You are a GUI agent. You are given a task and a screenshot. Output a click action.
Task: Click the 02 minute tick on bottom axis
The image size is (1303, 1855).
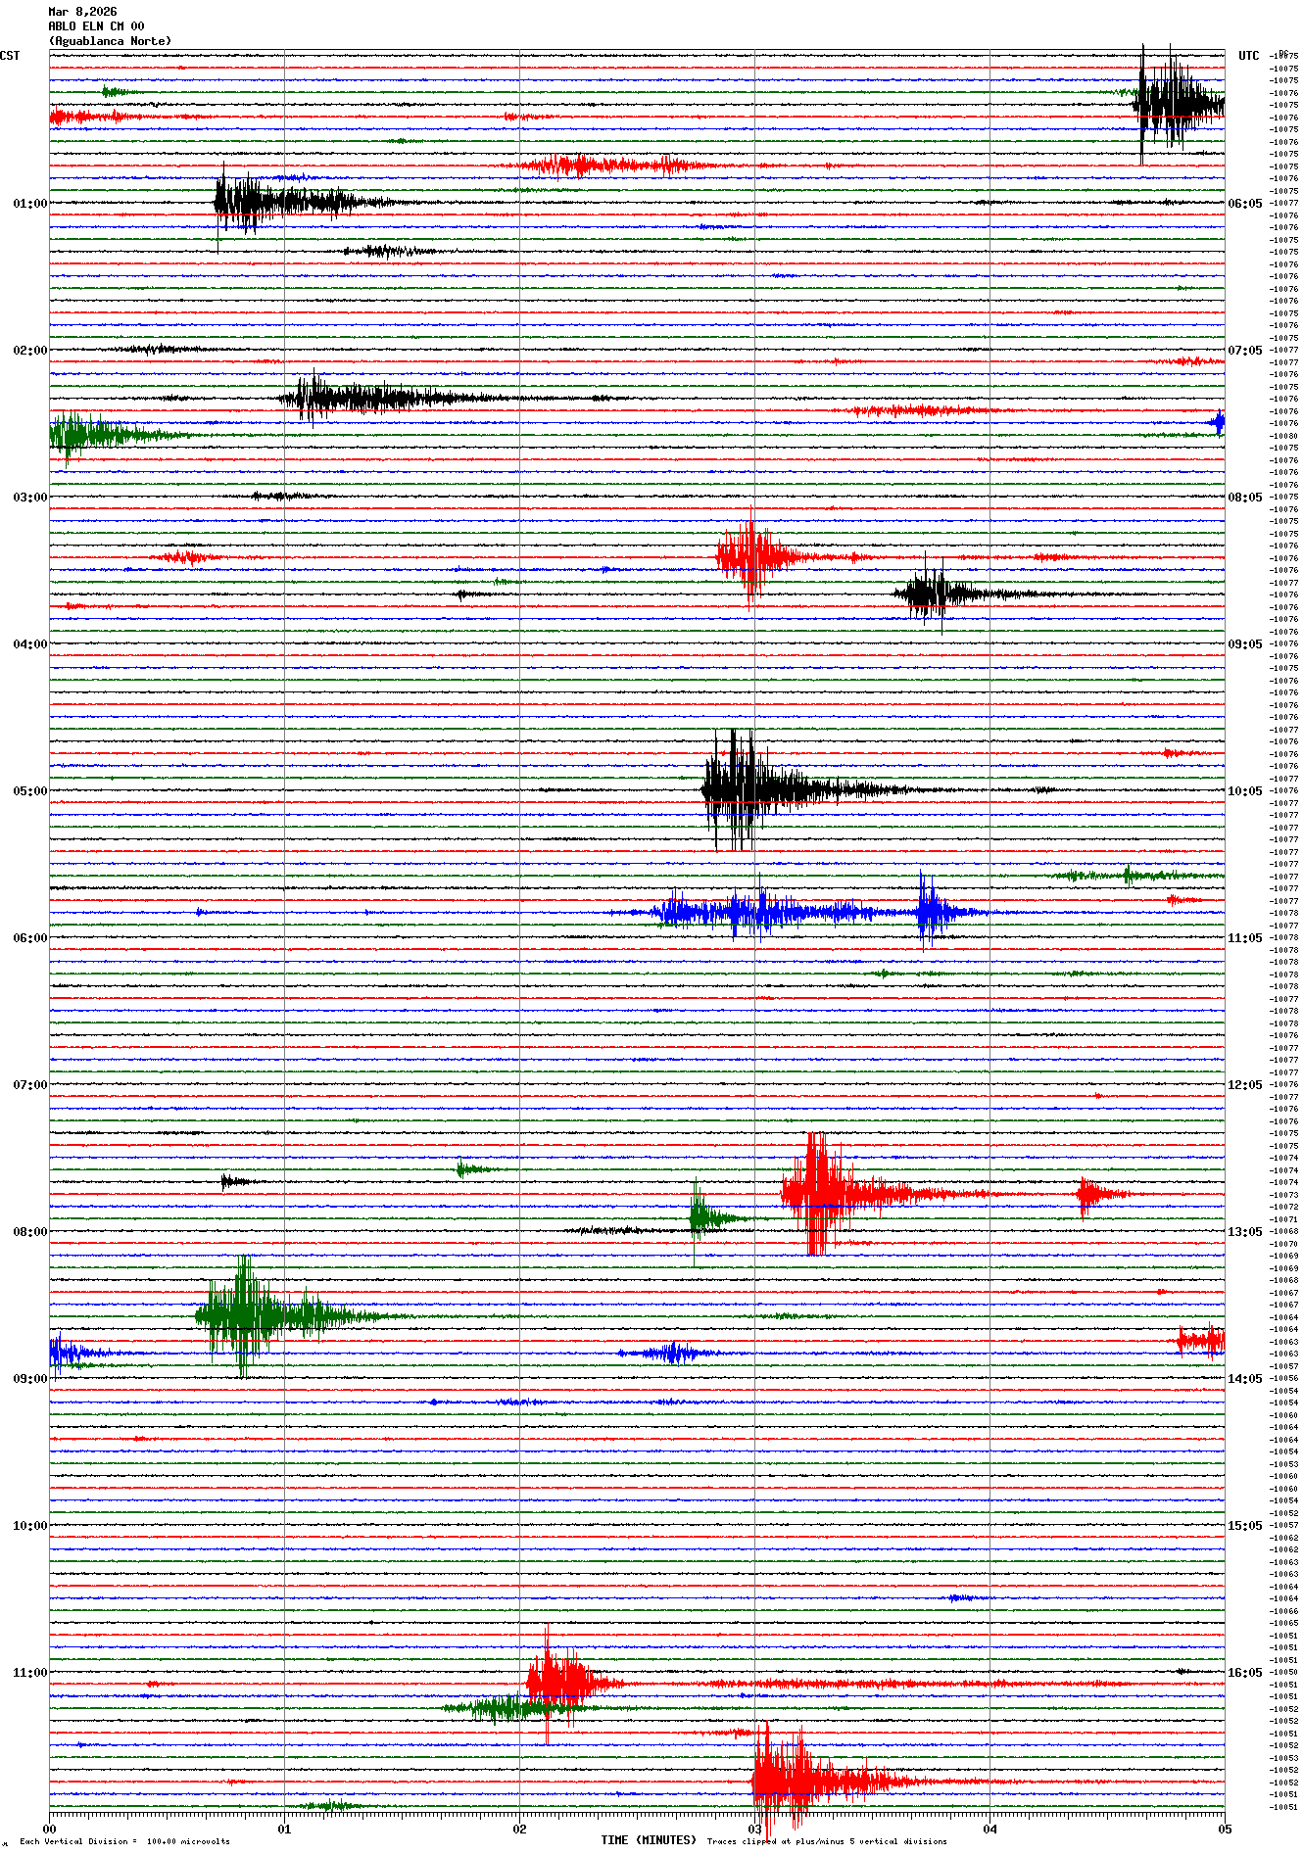point(519,1829)
